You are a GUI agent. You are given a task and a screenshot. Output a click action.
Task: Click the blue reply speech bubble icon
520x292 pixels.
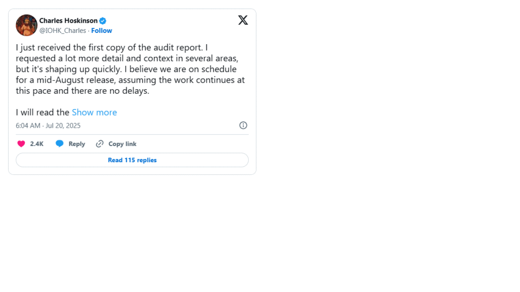tap(59, 144)
